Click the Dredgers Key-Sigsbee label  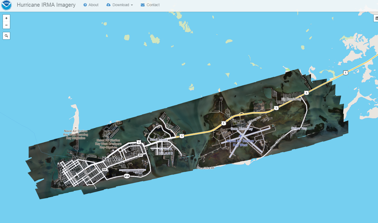point(108,144)
